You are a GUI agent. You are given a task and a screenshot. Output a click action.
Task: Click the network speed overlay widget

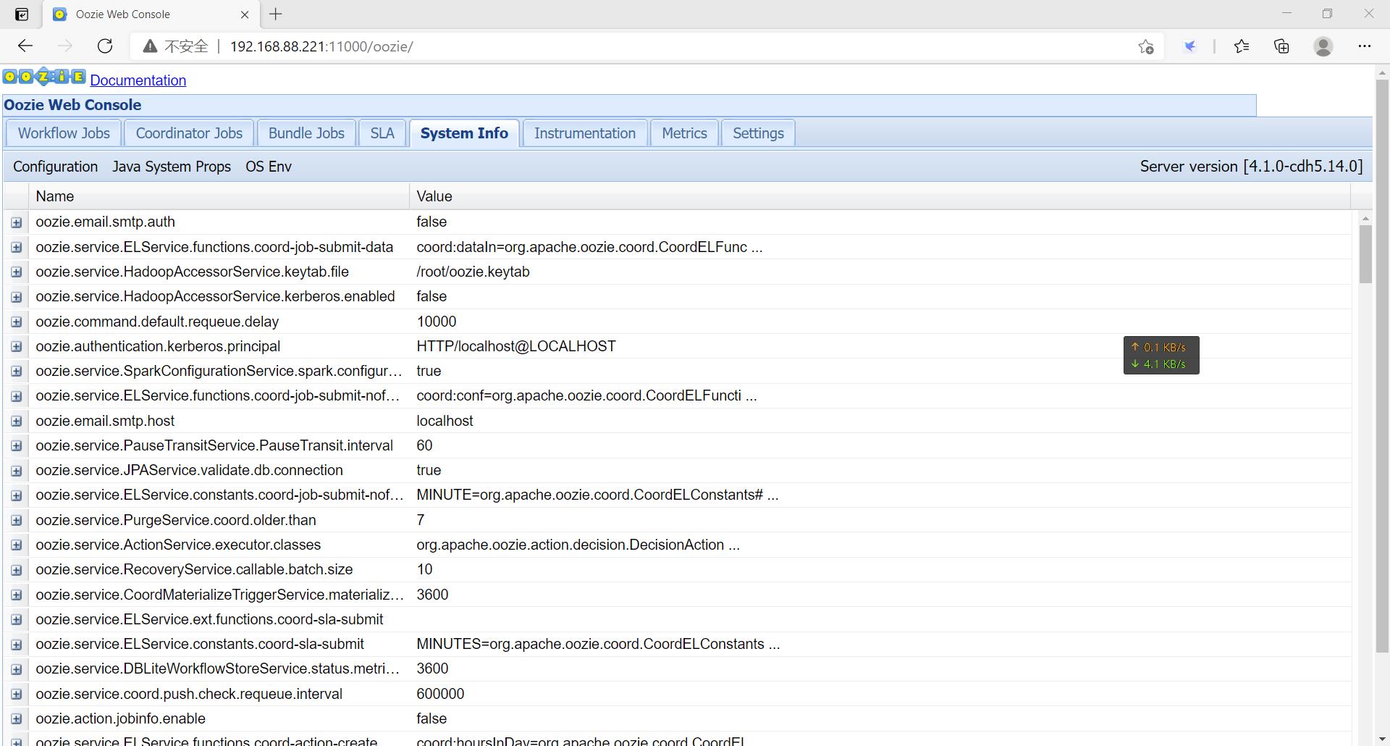coord(1161,355)
